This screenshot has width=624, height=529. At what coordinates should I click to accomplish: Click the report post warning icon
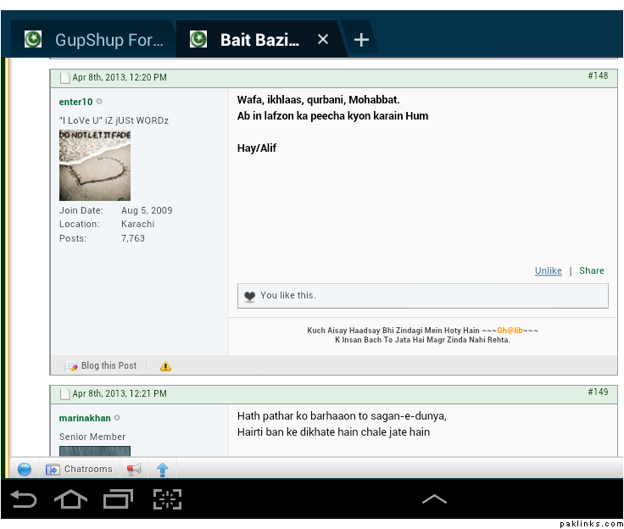tap(165, 366)
